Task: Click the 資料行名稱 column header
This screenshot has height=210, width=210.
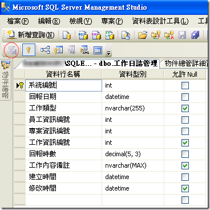Action: [x=63, y=74]
